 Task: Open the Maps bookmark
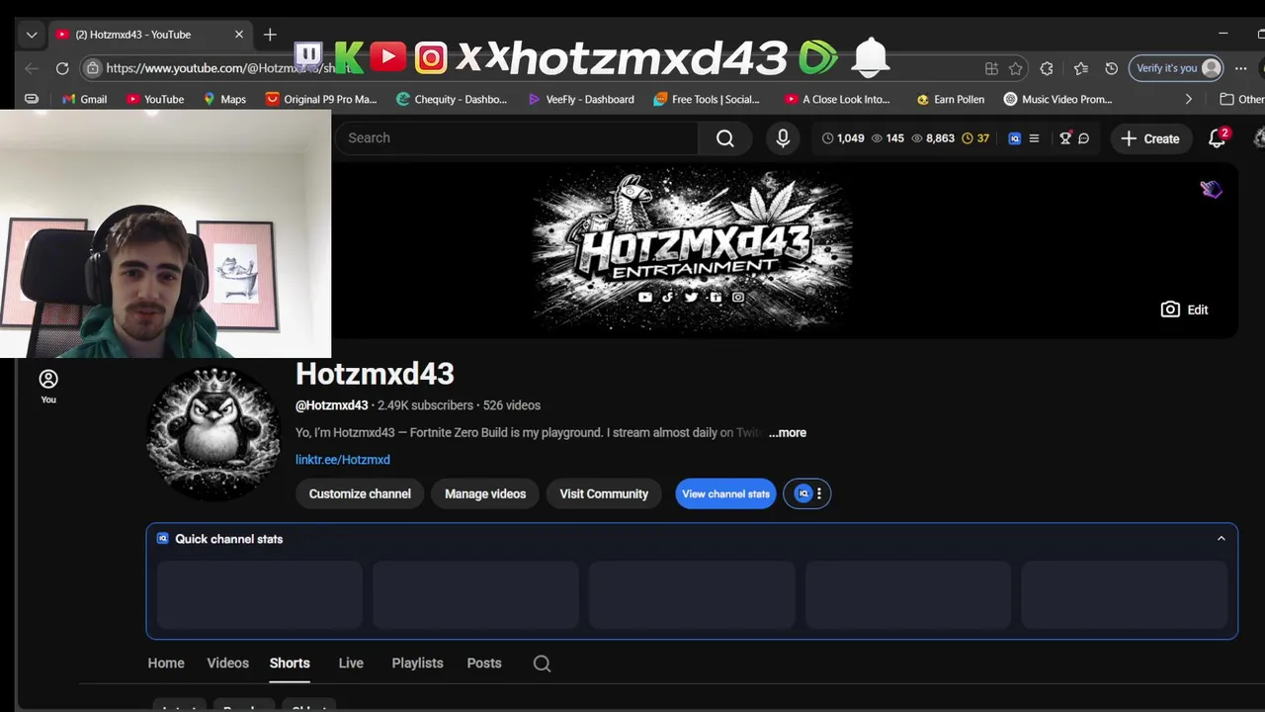pyautogui.click(x=224, y=99)
